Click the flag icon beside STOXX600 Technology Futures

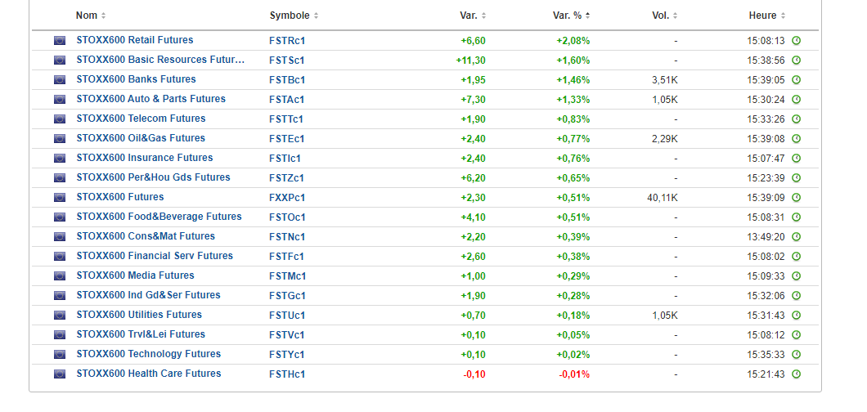pos(59,354)
